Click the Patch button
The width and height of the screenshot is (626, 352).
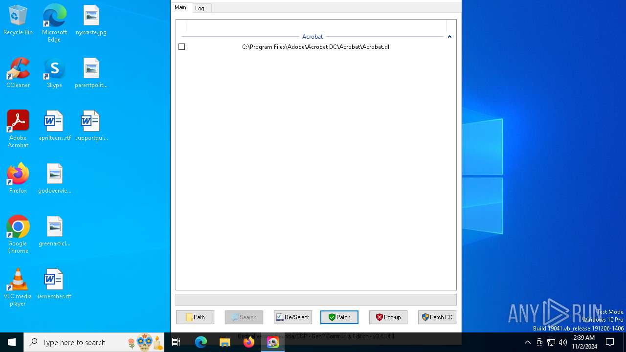[339, 317]
